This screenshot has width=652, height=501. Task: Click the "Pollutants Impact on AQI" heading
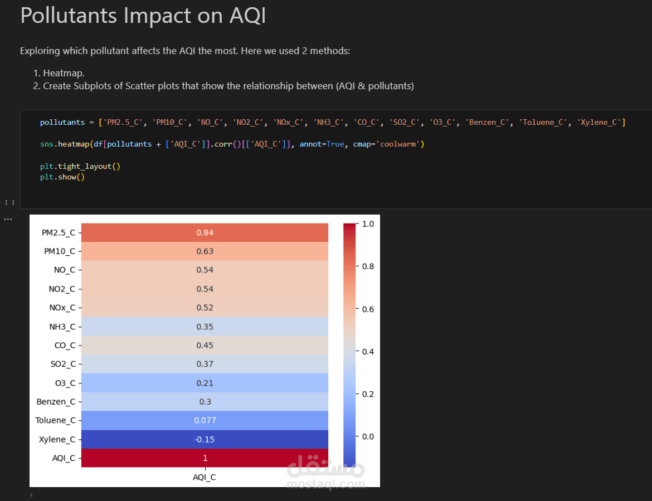pyautogui.click(x=143, y=16)
